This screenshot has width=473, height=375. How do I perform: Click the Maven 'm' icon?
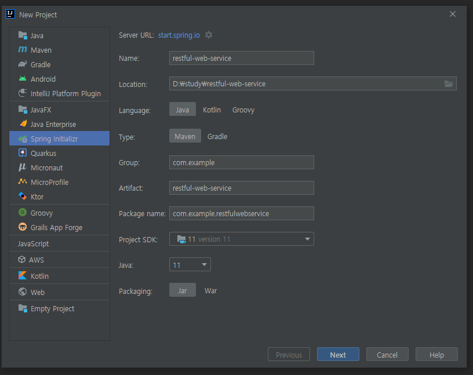(x=23, y=49)
